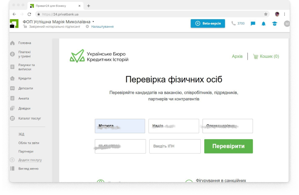This screenshot has width=299, height=195.
Task: Open Партнери menu item
Action: click(x=26, y=151)
